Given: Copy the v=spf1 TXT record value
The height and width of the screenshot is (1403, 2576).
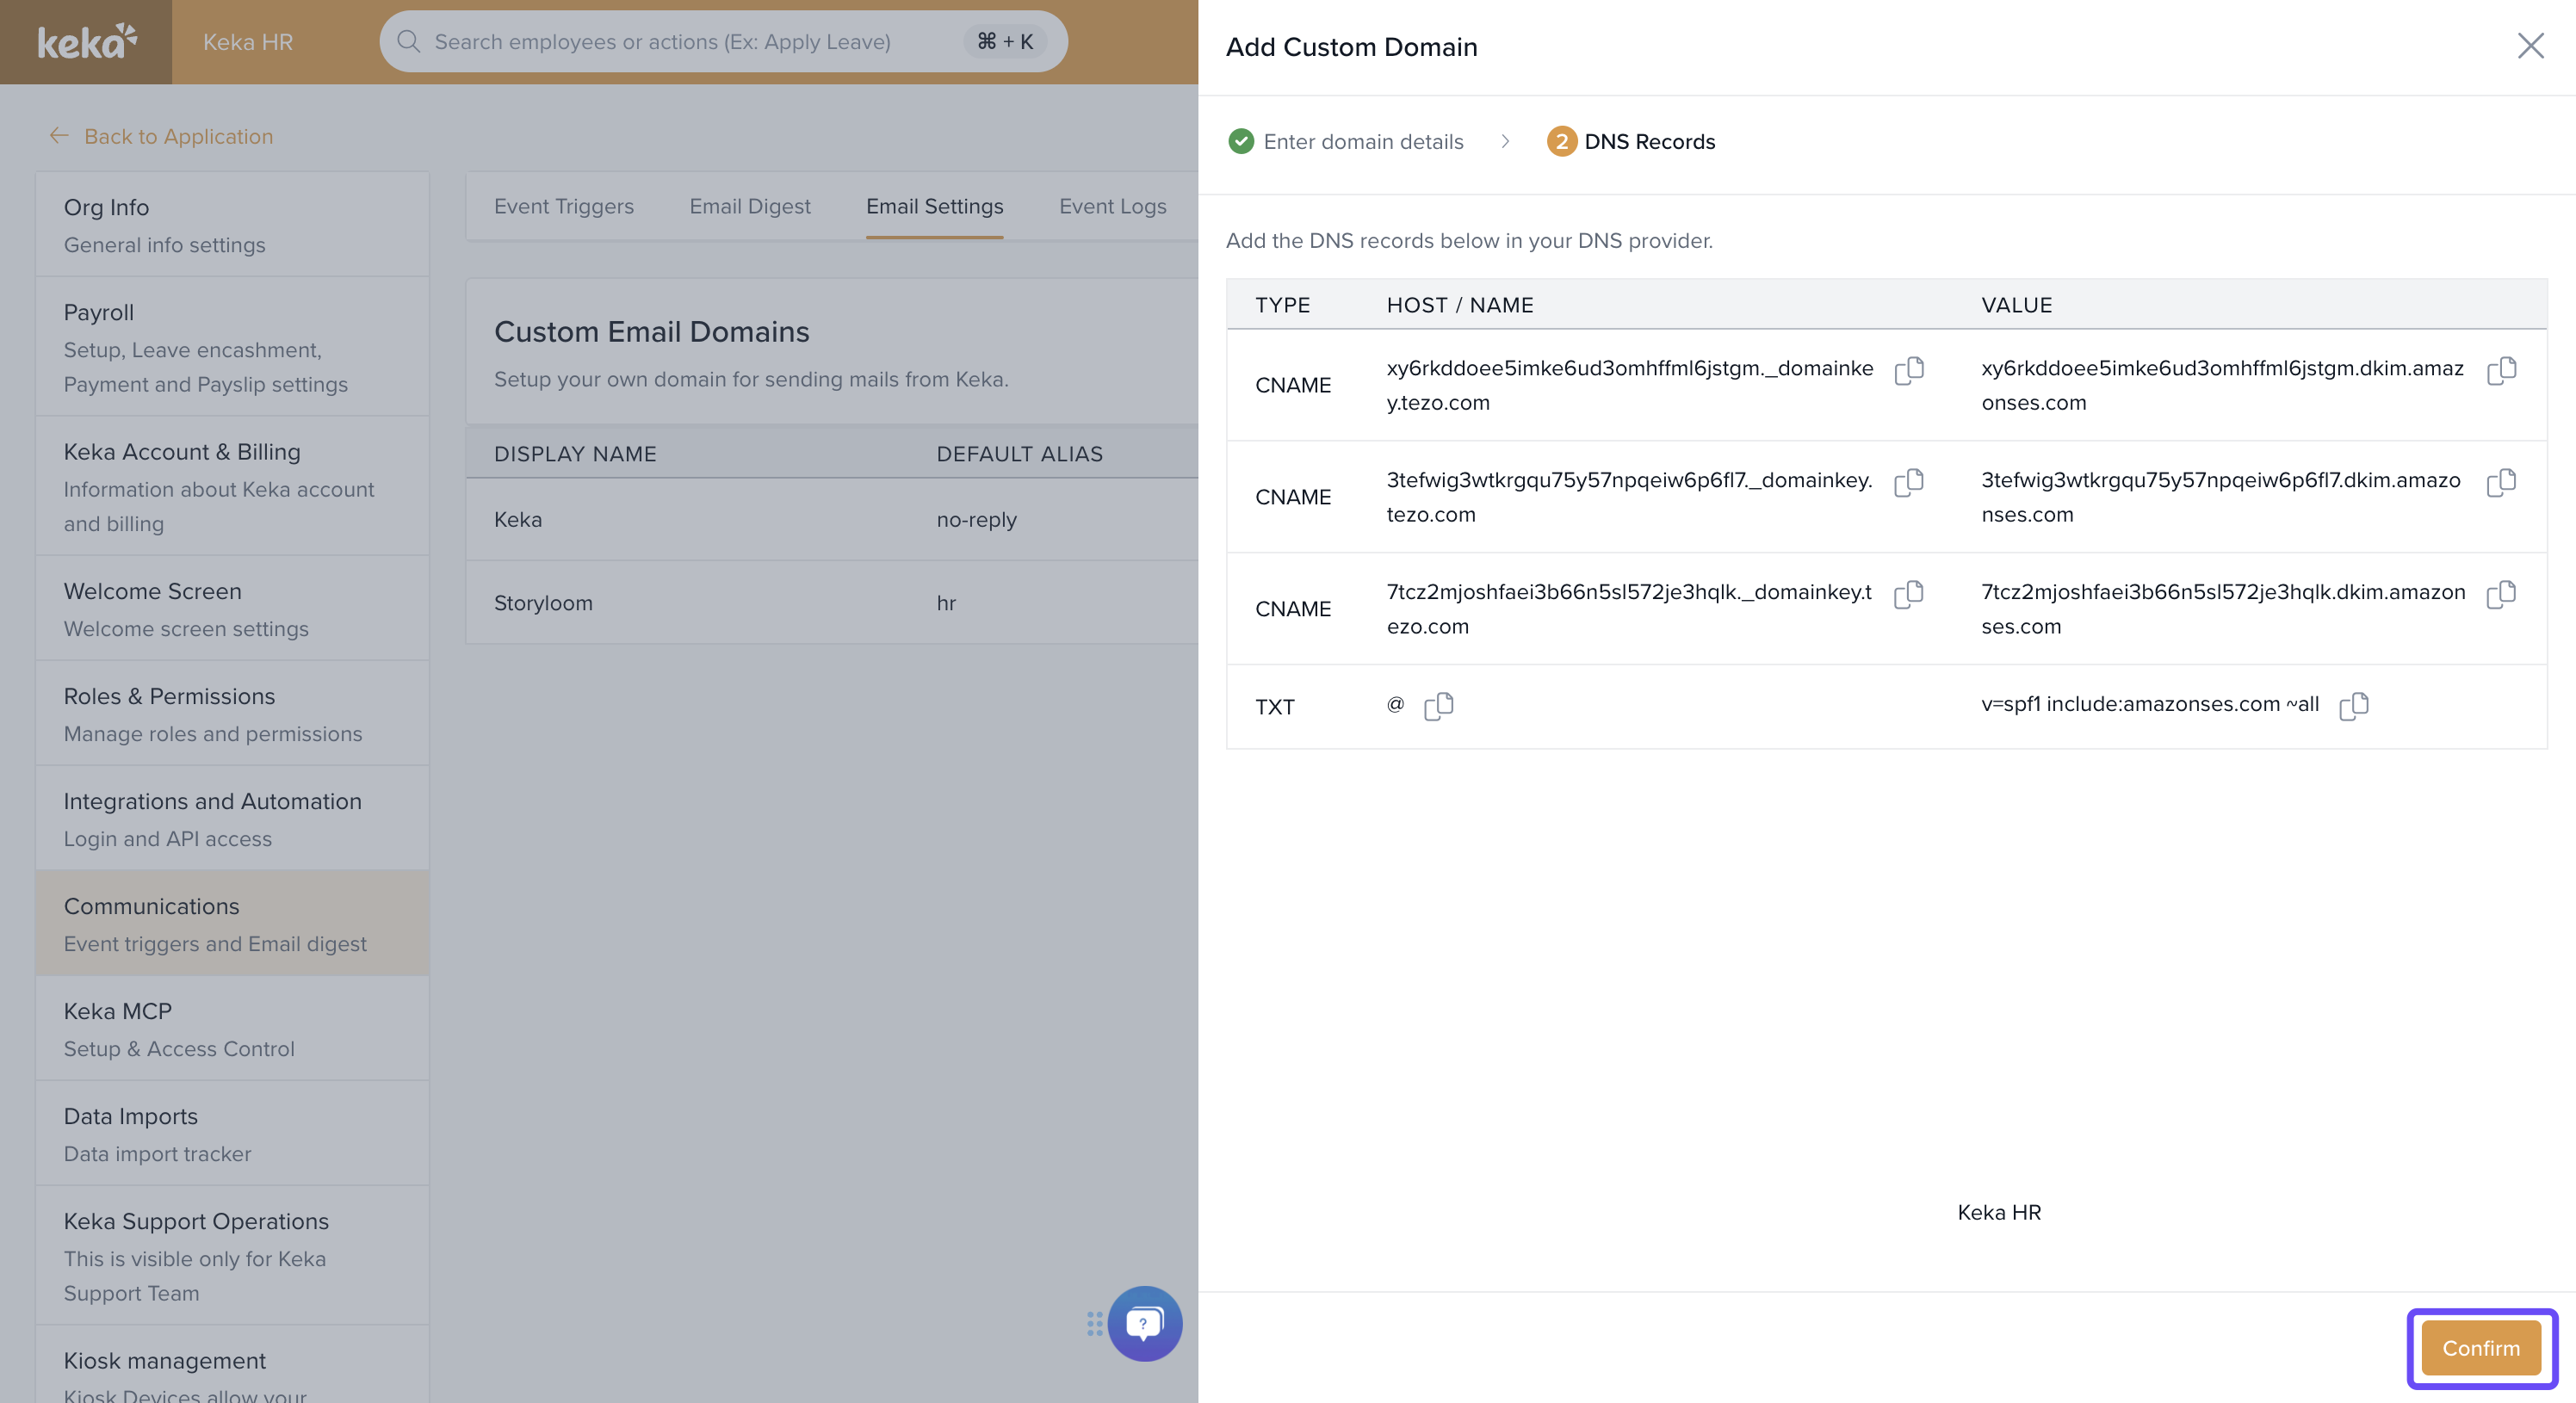Looking at the screenshot, I should [x=2354, y=706].
